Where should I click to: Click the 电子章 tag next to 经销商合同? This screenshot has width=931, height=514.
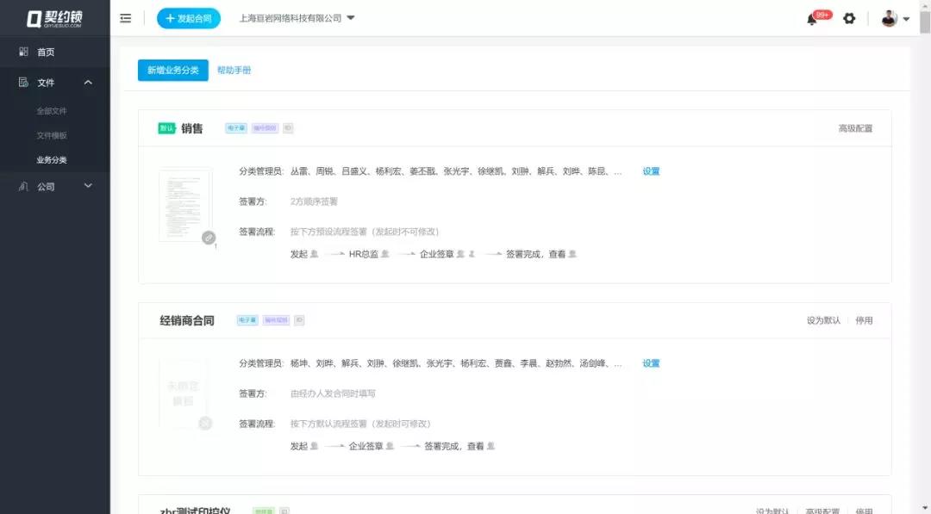tap(247, 320)
